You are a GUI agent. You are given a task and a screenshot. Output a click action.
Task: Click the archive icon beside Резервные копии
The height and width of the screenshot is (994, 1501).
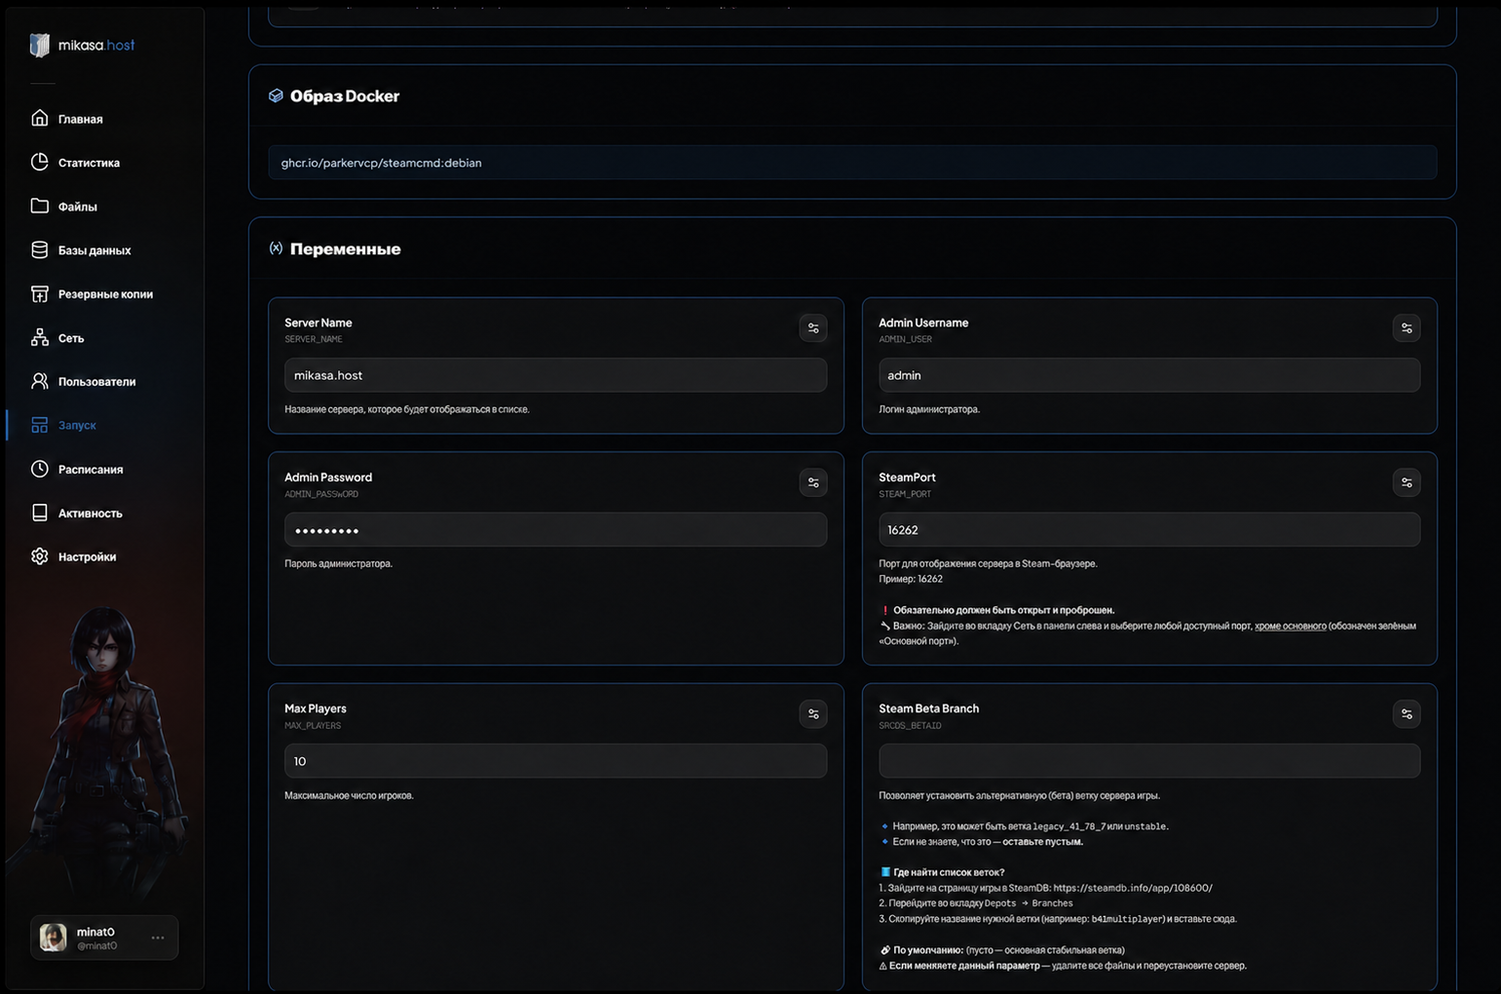pyautogui.click(x=39, y=293)
